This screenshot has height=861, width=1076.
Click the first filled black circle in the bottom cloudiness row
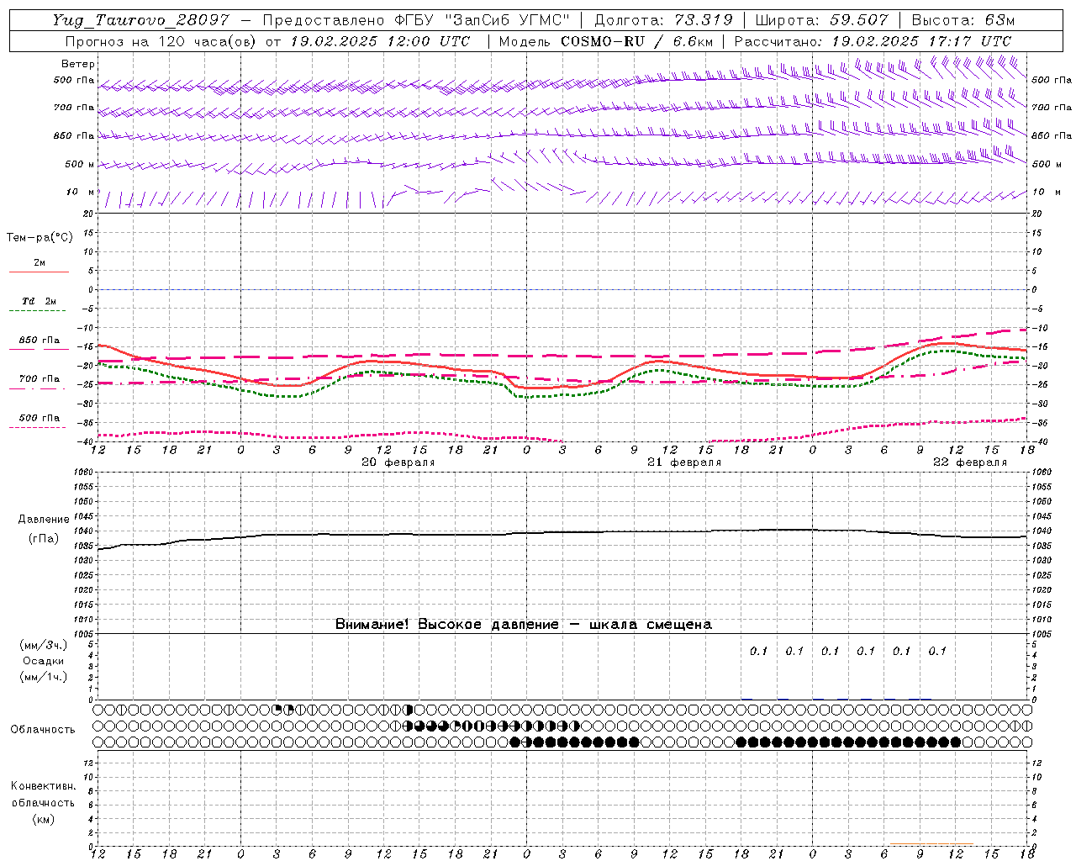click(515, 742)
